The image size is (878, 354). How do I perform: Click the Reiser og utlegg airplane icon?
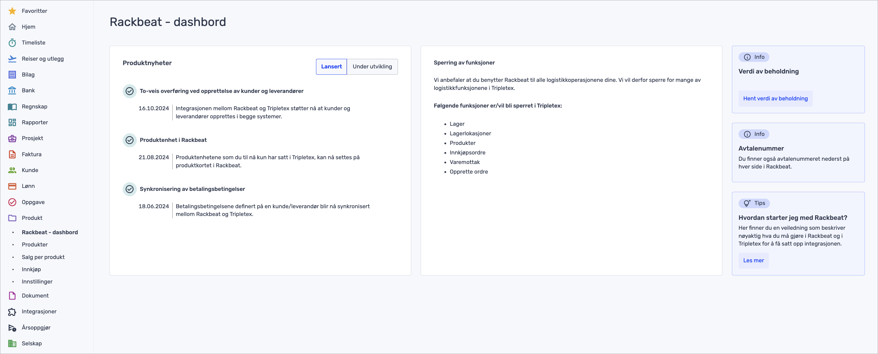tap(12, 59)
